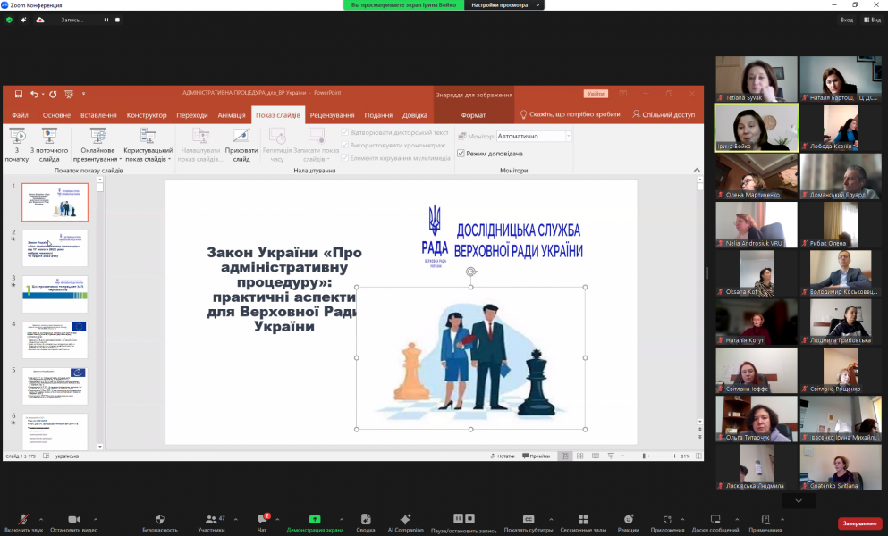Toggle Використовувати хронометраж checkbox
888x536 pixels.
[x=345, y=145]
